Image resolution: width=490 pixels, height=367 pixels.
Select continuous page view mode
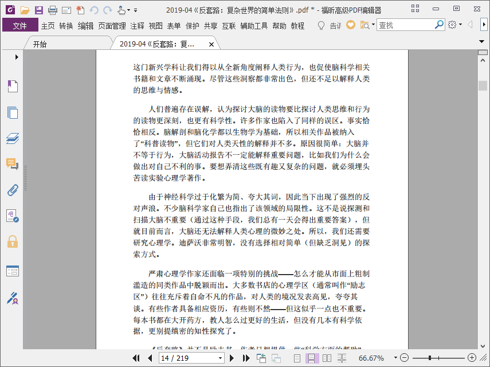312,358
